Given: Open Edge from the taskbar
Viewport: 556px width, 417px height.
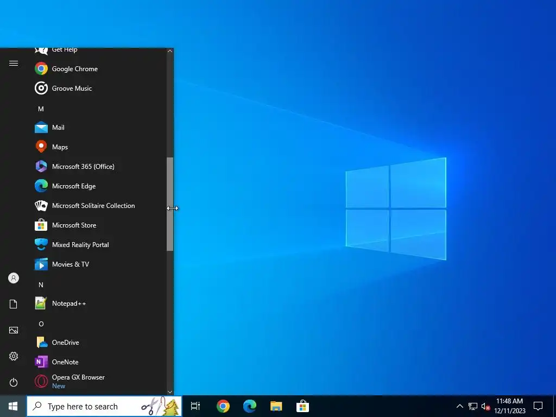Looking at the screenshot, I should 250,406.
